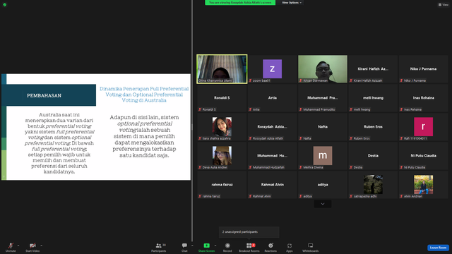
Task: Click muted mic icon on Nafta tile
Action: click(x=300, y=138)
